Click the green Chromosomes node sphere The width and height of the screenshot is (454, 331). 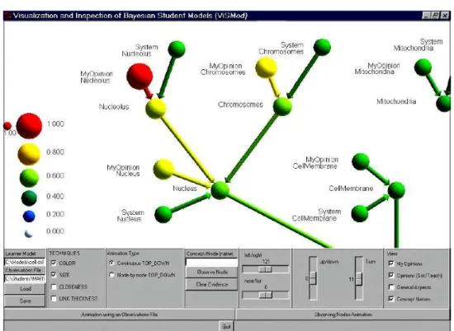click(x=282, y=106)
